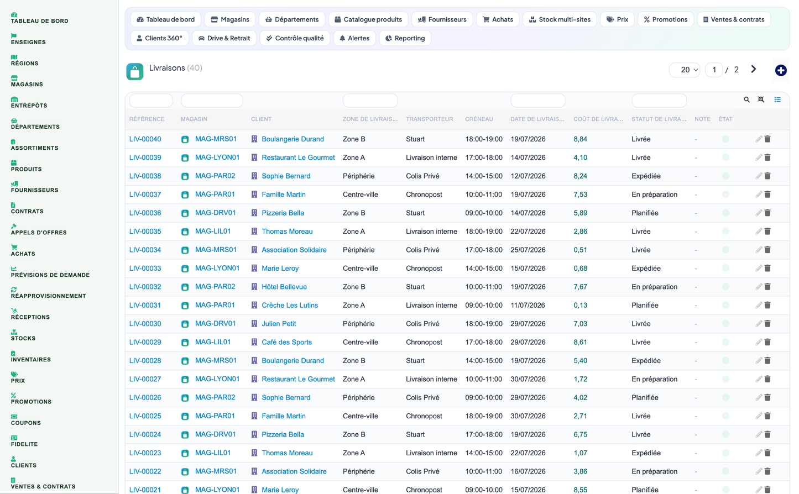Click the Date de livraison filter field
Viewport: 799px width, 494px height.
tap(538, 101)
